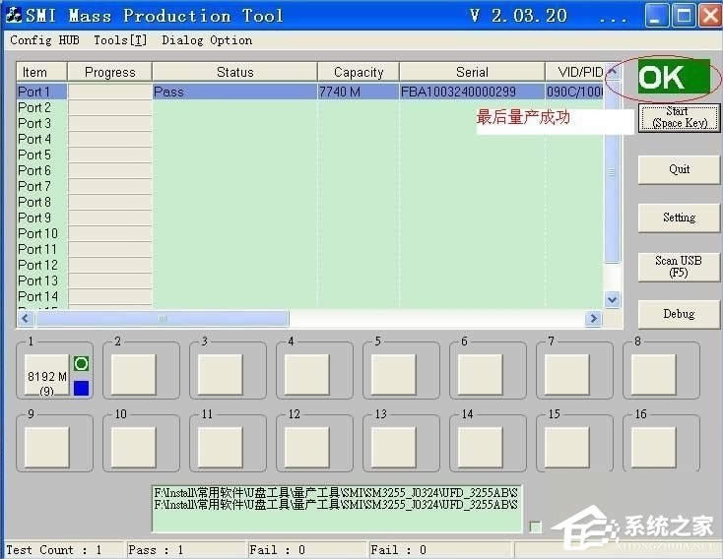Open the Config HUB menu
Screen dimensions: 723x559
[x=44, y=40]
